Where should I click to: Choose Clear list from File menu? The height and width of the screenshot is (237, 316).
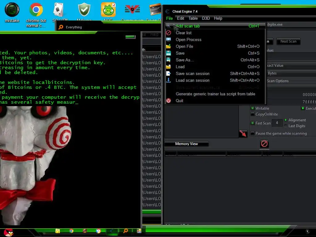coord(215,33)
